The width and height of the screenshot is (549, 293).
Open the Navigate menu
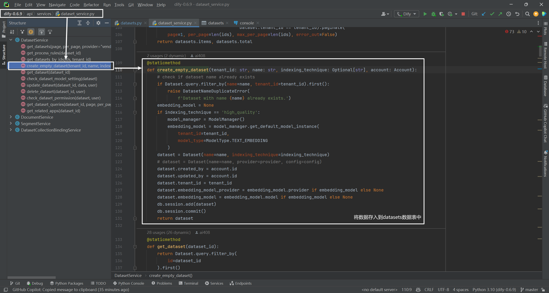(57, 5)
